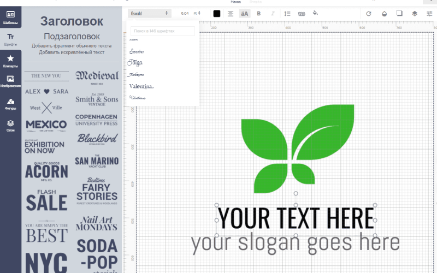Click the font size value 6.04

tap(185, 13)
